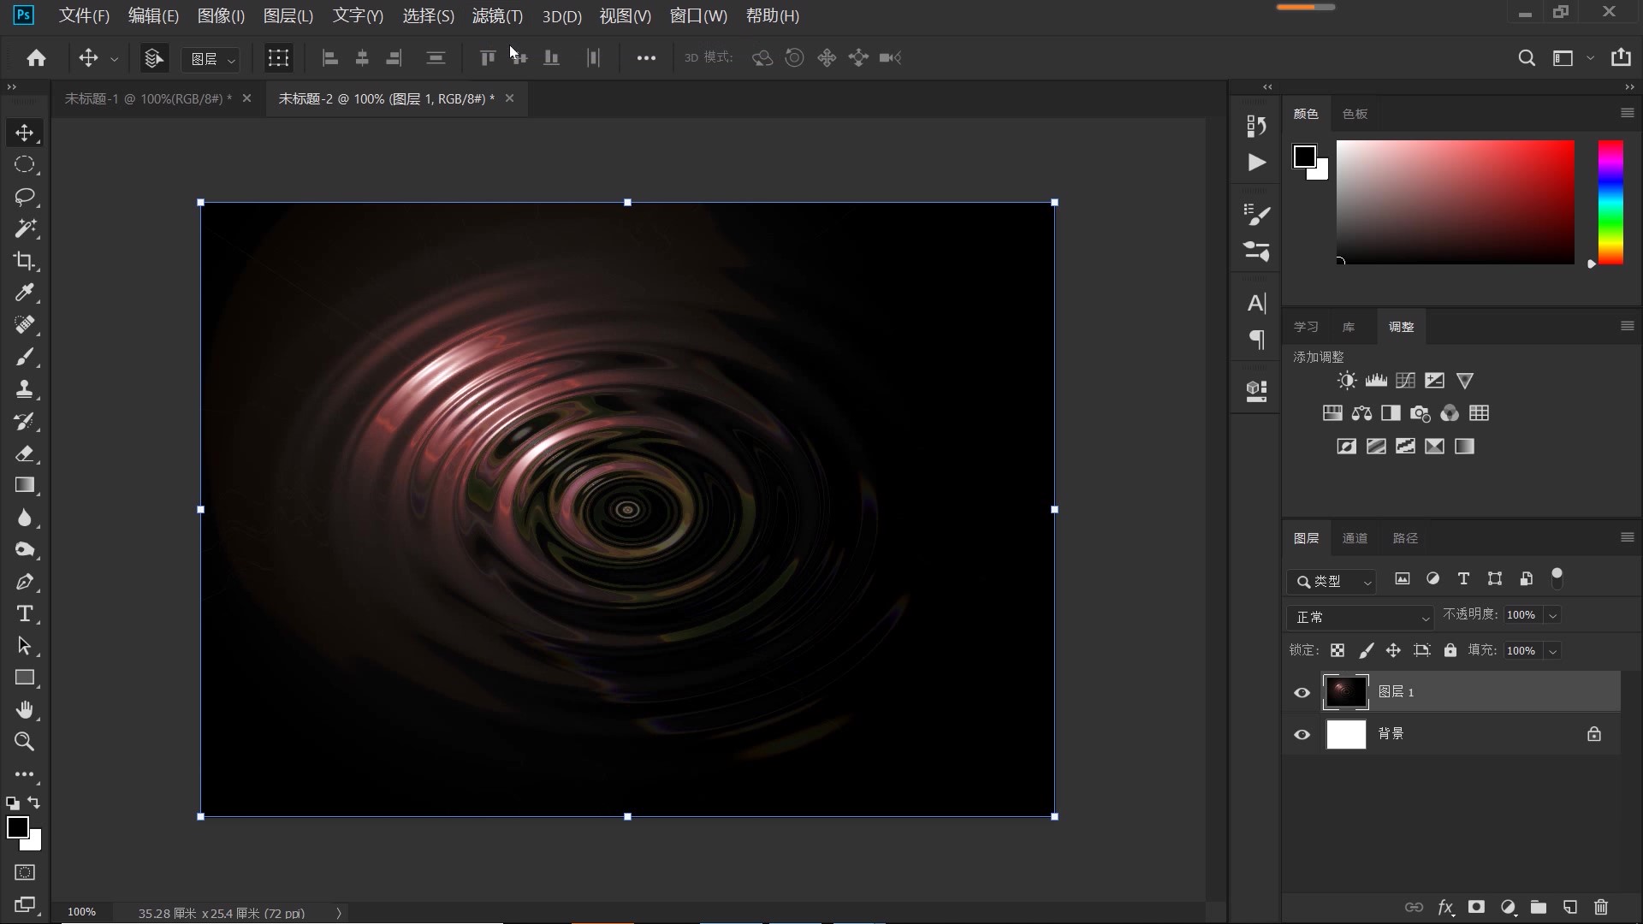The height and width of the screenshot is (924, 1643).
Task: Expand the opacity 不透明度 dropdown arrow
Action: [x=1552, y=615]
